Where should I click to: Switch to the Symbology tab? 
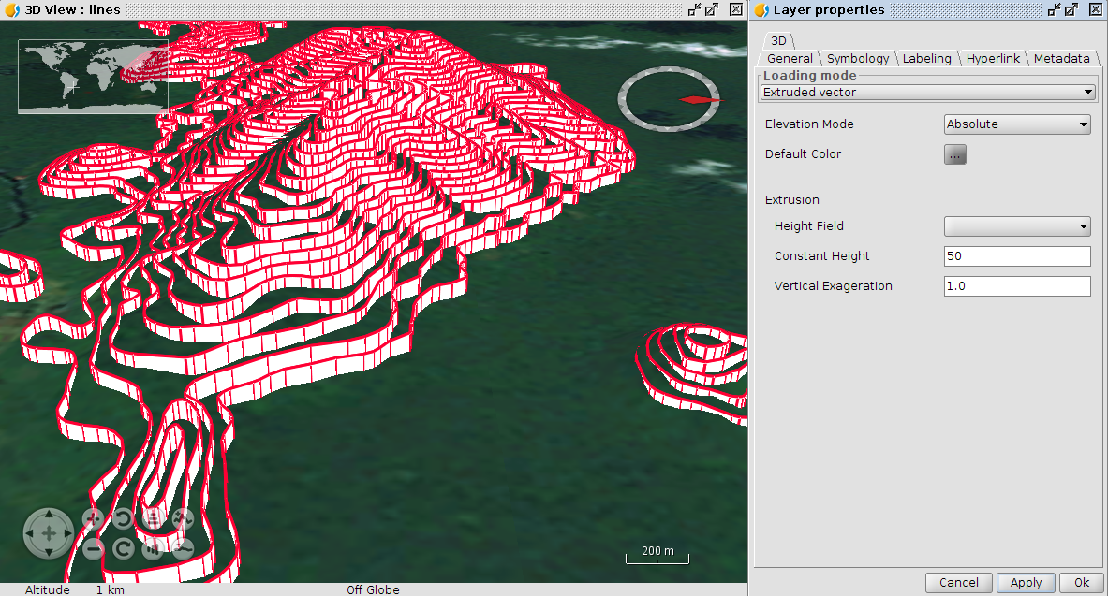tap(857, 59)
